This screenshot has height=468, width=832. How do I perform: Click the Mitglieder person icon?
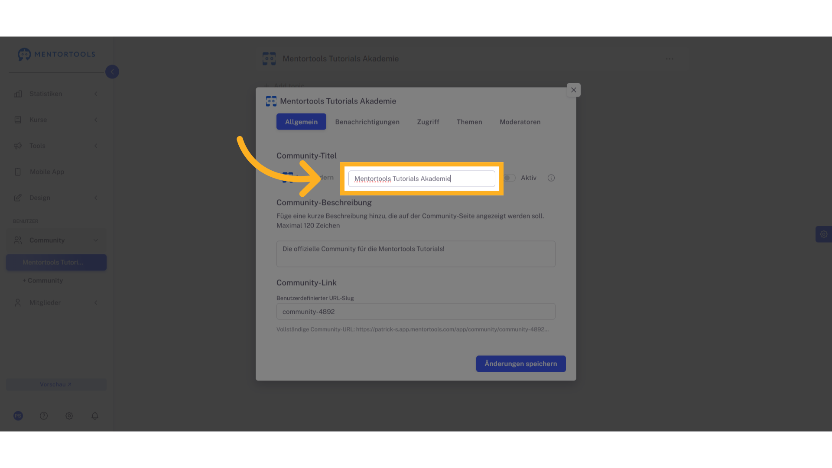[x=18, y=302]
